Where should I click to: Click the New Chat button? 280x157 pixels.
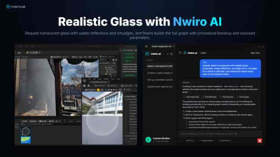[x=255, y=53]
